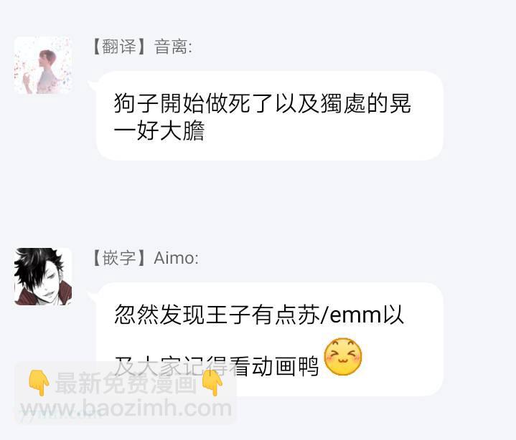Click the 忽然发现王子有点苏 message bubble
The height and width of the screenshot is (440, 516).
(270, 339)
